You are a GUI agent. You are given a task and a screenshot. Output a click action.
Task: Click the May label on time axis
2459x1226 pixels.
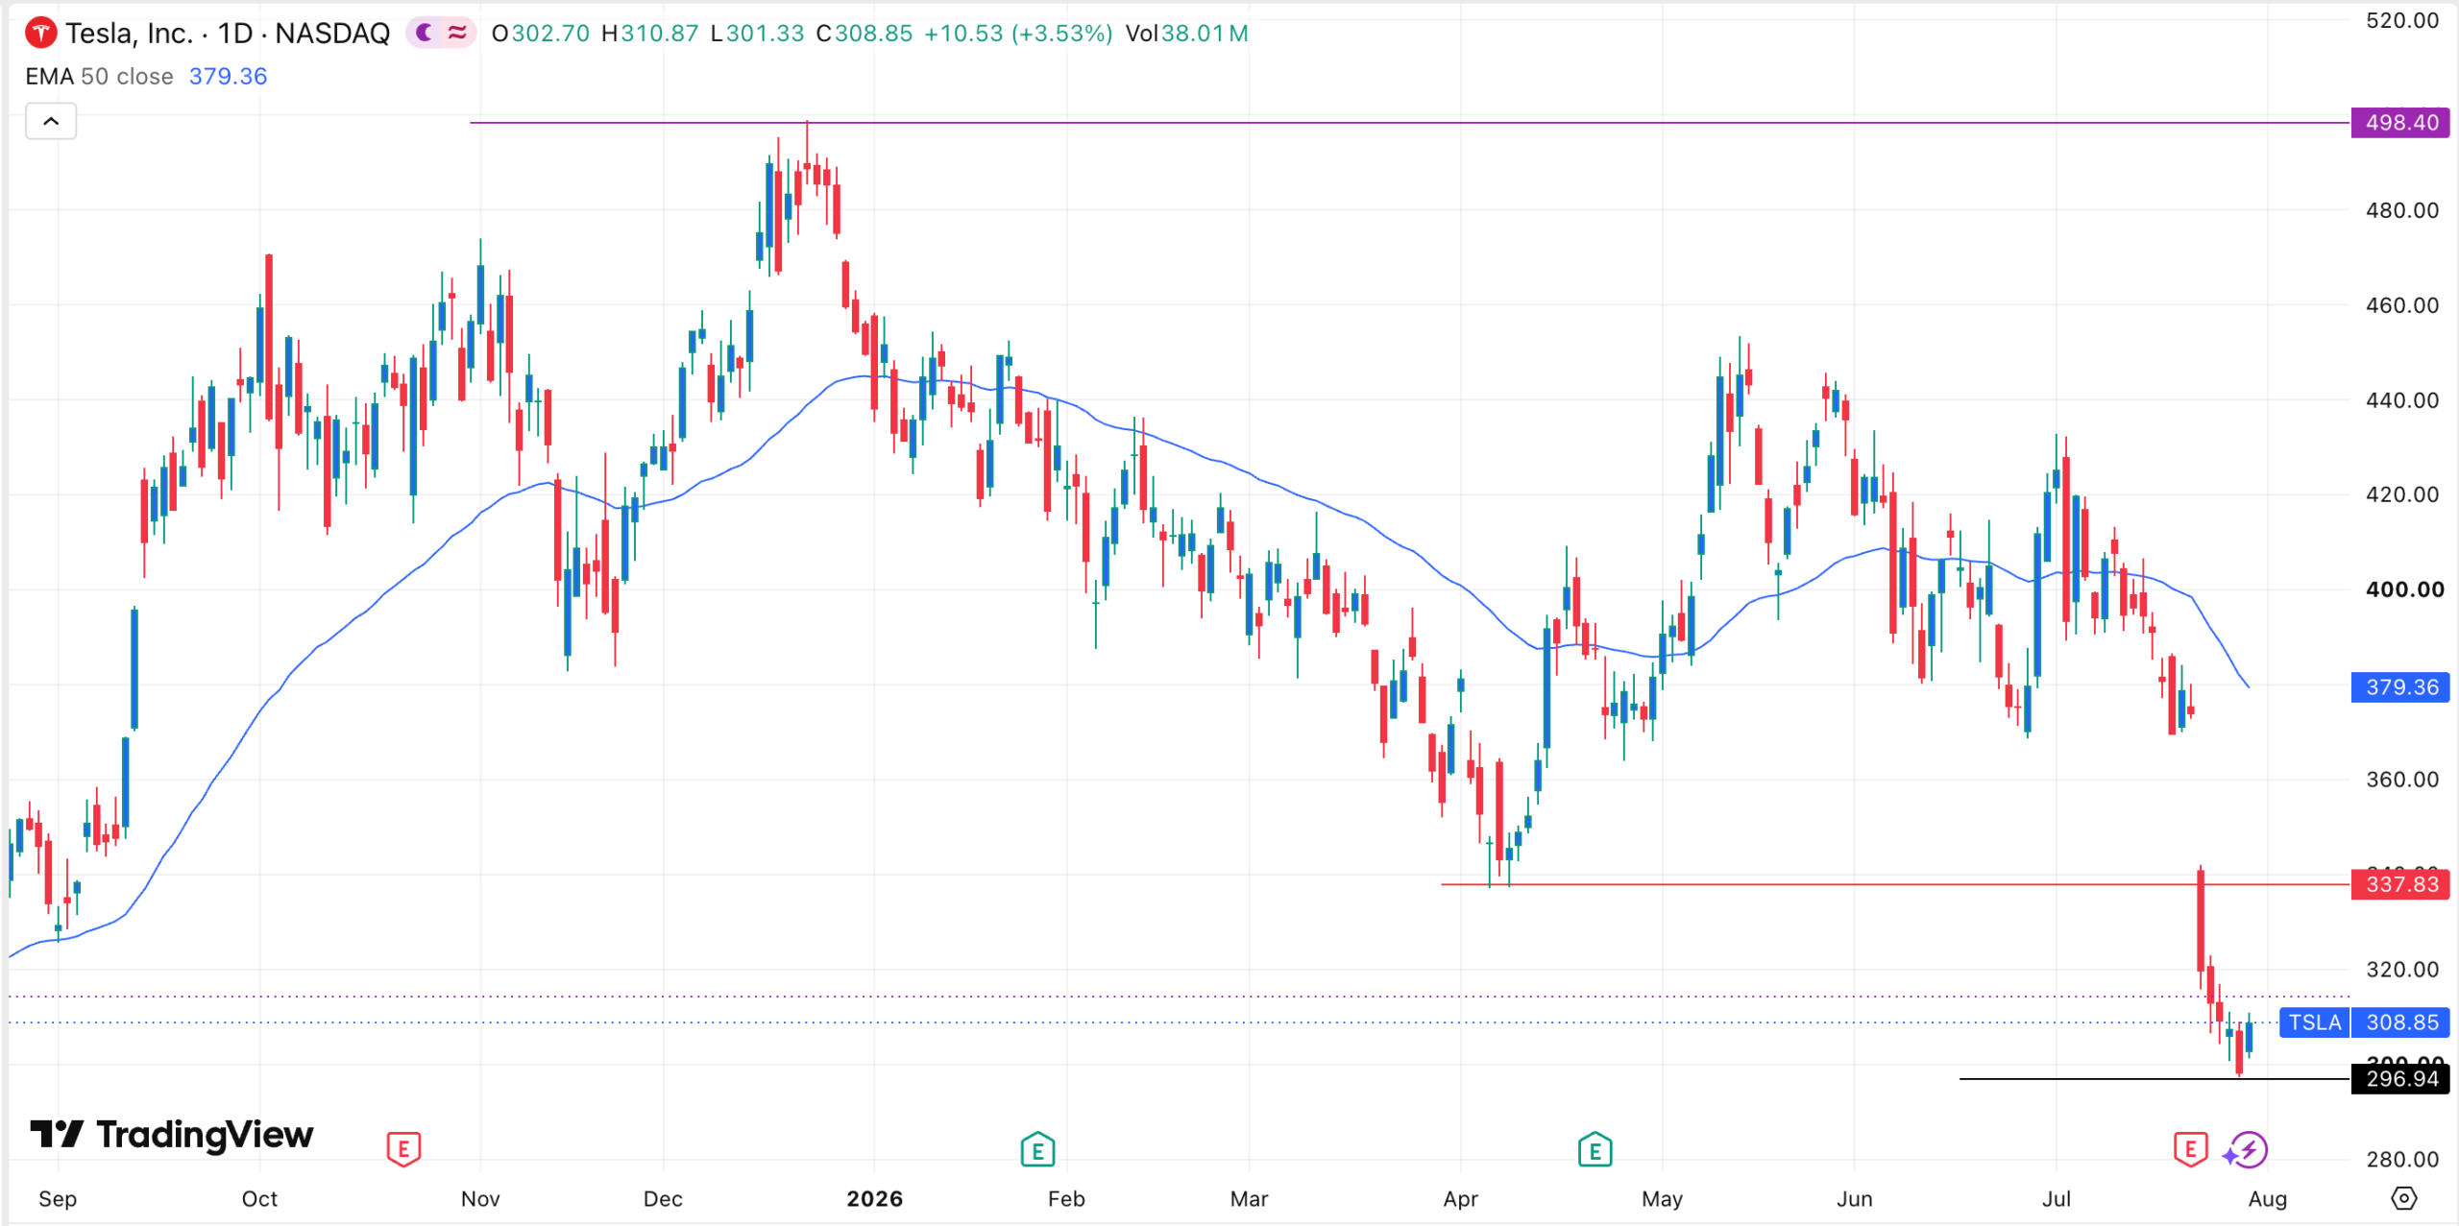click(x=1662, y=1199)
